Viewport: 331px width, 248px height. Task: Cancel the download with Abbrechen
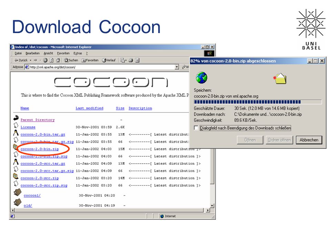click(x=309, y=140)
